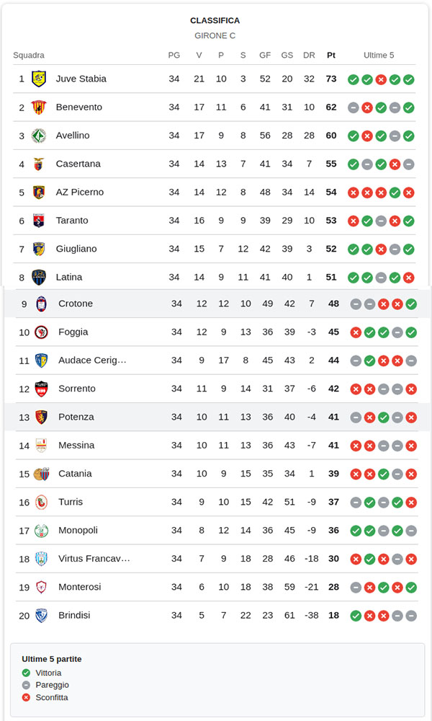Click the Brindisi team crest
The height and width of the screenshot is (721, 432).
[41, 615]
